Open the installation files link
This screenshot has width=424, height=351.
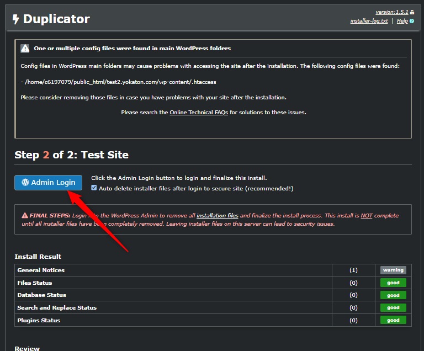coord(218,216)
